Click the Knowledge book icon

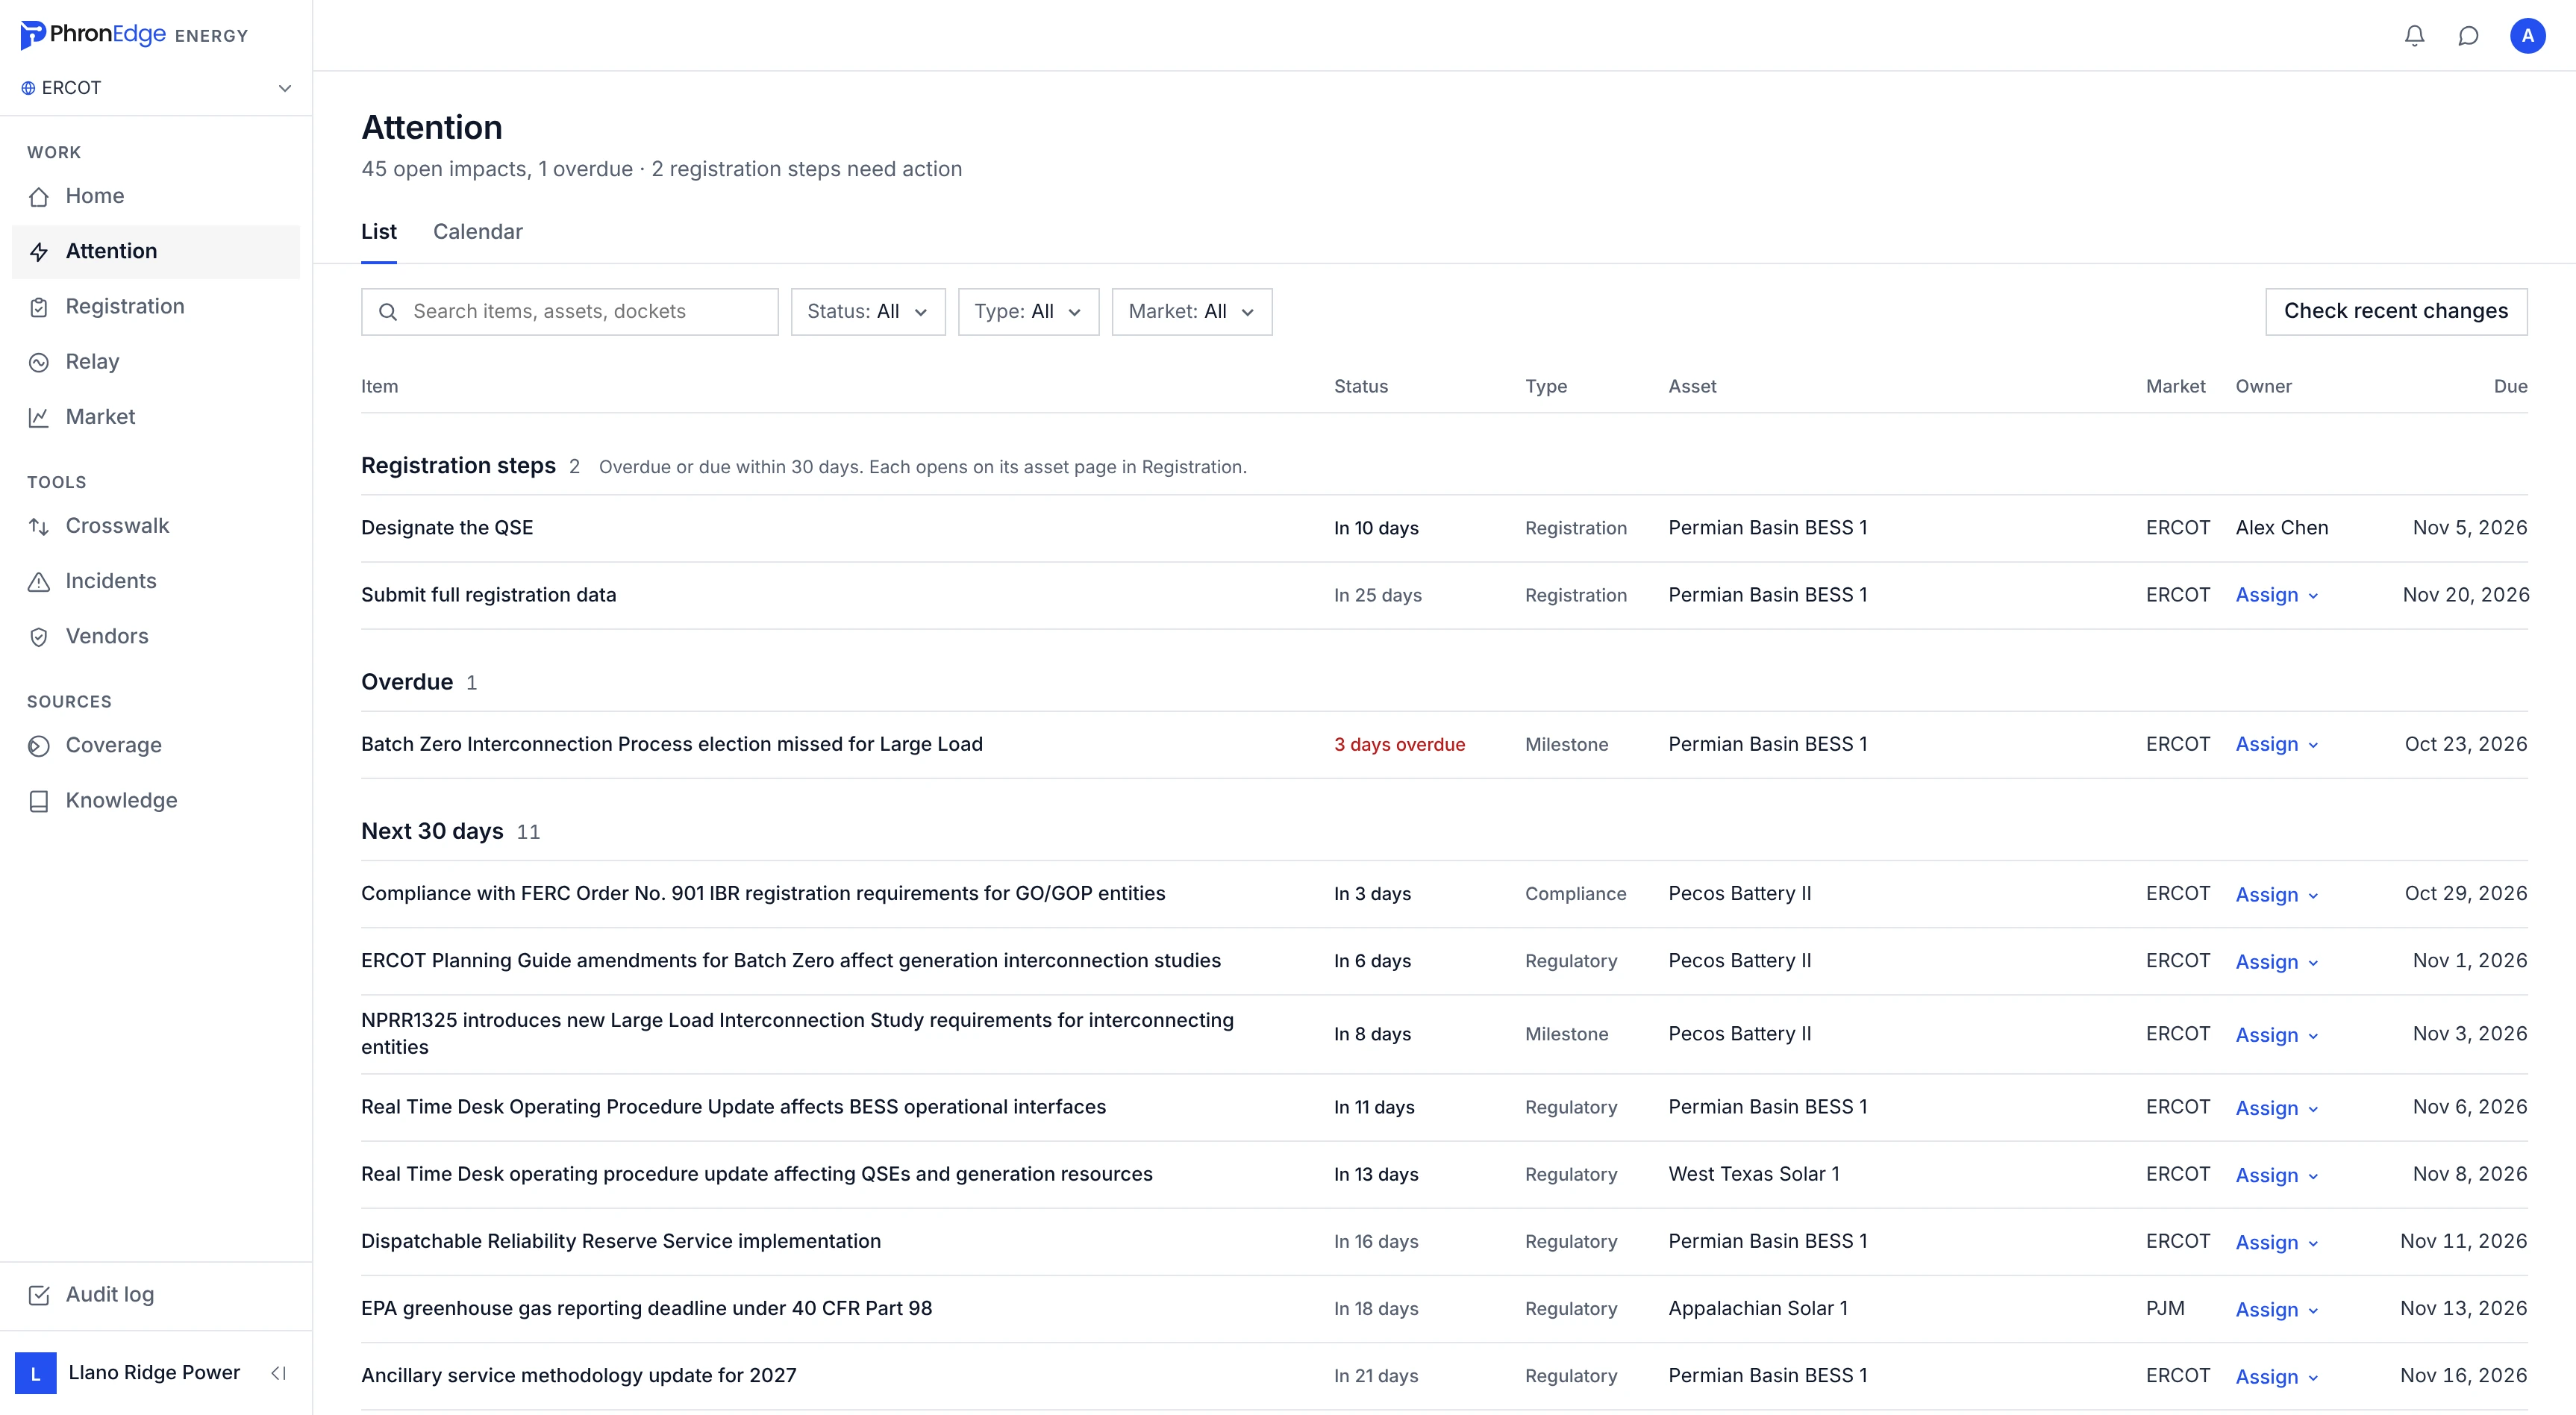(x=39, y=801)
